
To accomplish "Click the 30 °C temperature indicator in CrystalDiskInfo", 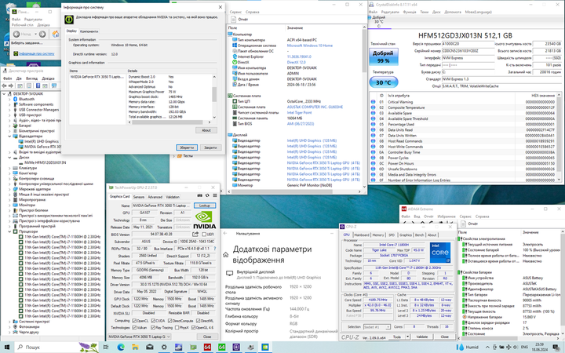I will (384, 82).
